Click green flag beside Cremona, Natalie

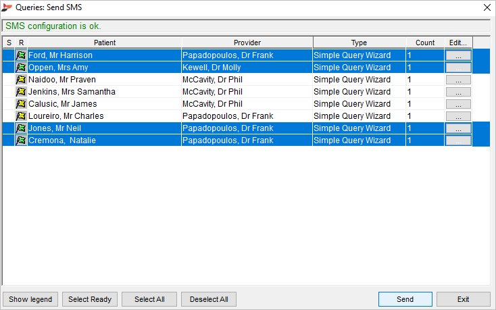point(21,140)
